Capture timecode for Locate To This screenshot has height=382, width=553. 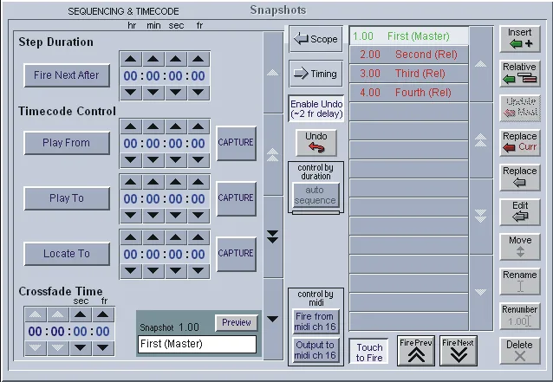[x=236, y=254]
